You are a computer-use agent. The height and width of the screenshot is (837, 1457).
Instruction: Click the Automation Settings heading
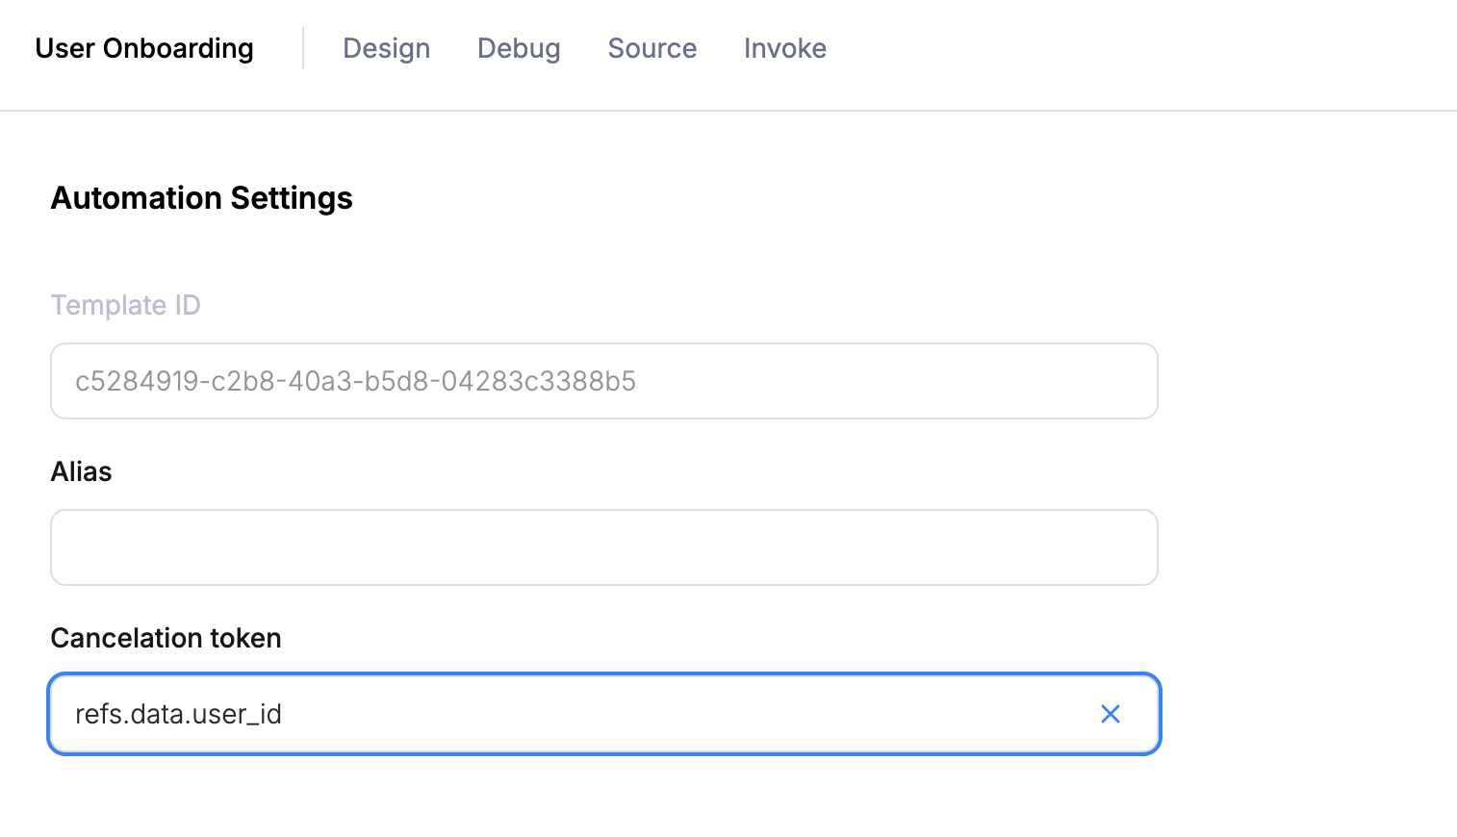201,198
